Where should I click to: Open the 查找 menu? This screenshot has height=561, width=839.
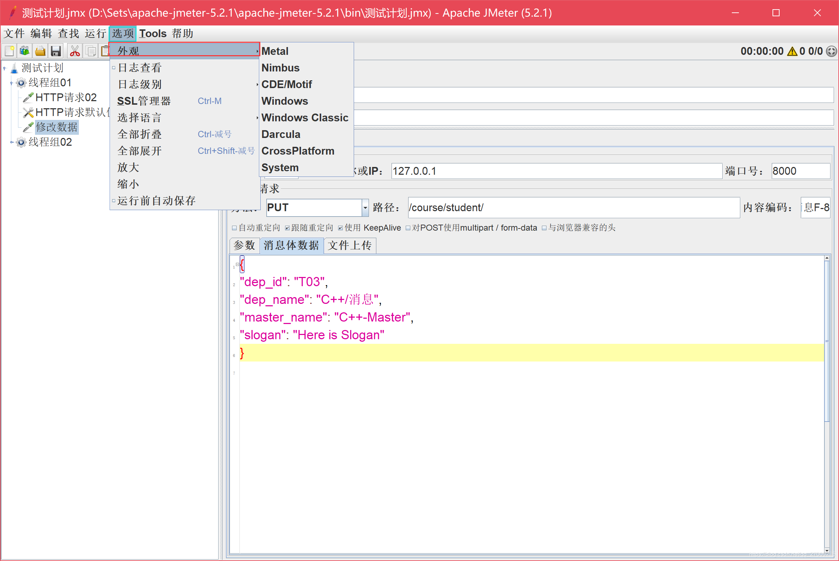coord(69,34)
